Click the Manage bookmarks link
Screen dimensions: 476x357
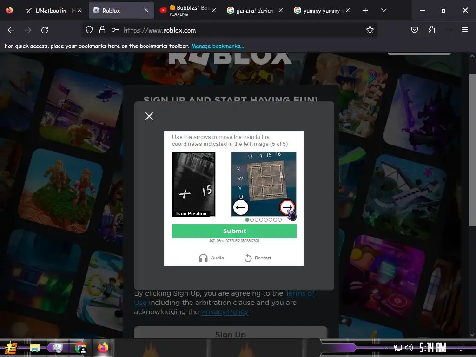point(218,46)
